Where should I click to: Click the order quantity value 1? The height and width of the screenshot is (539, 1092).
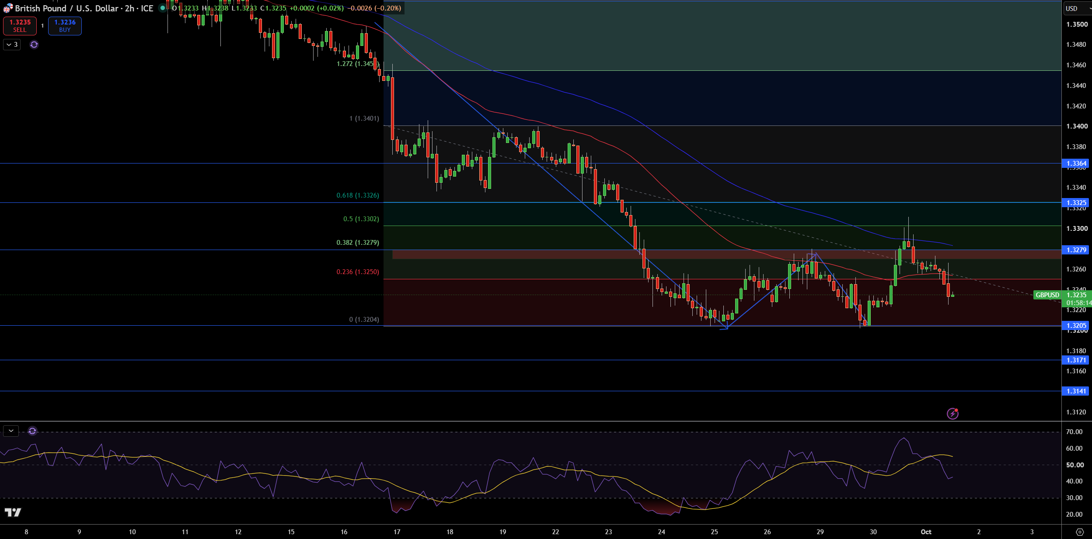coord(42,26)
